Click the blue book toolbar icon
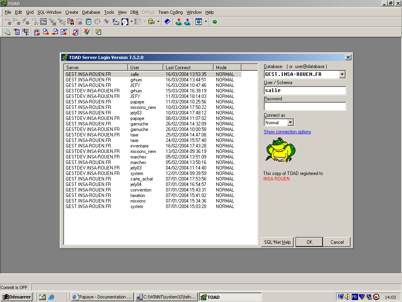The width and height of the screenshot is (402, 302). [167, 22]
